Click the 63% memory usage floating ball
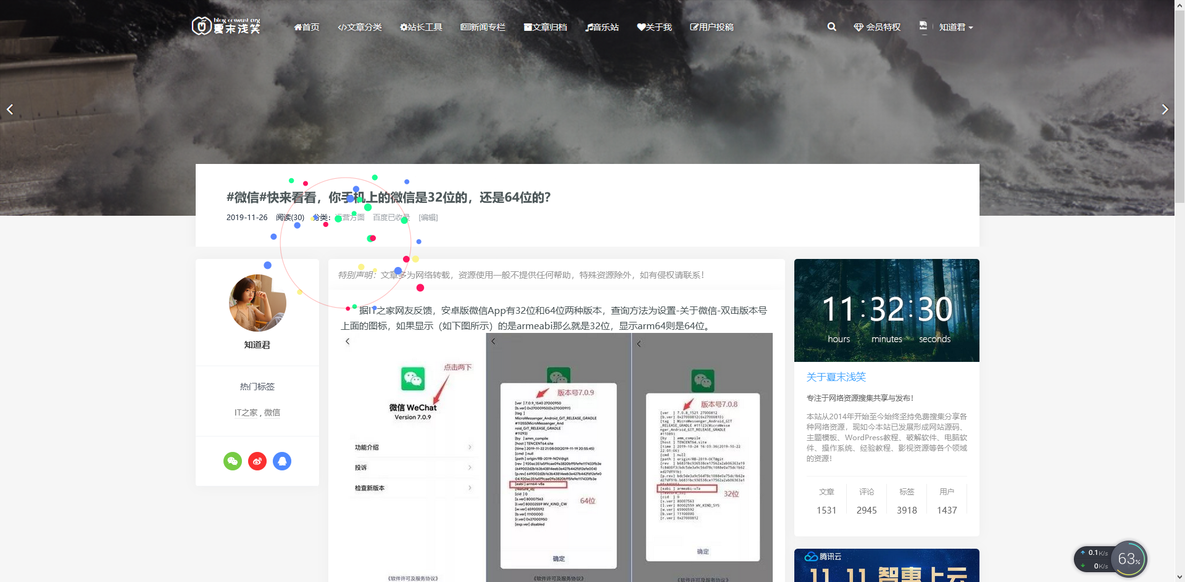Image resolution: width=1185 pixels, height=582 pixels. [1129, 559]
